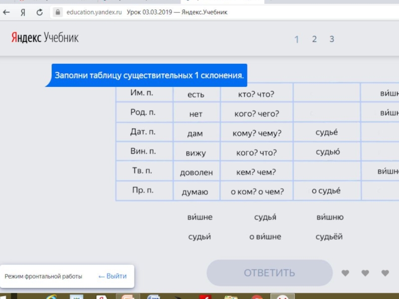This screenshot has height=299, width=399.
Task: Click the middle heart icon
Action: 365,273
